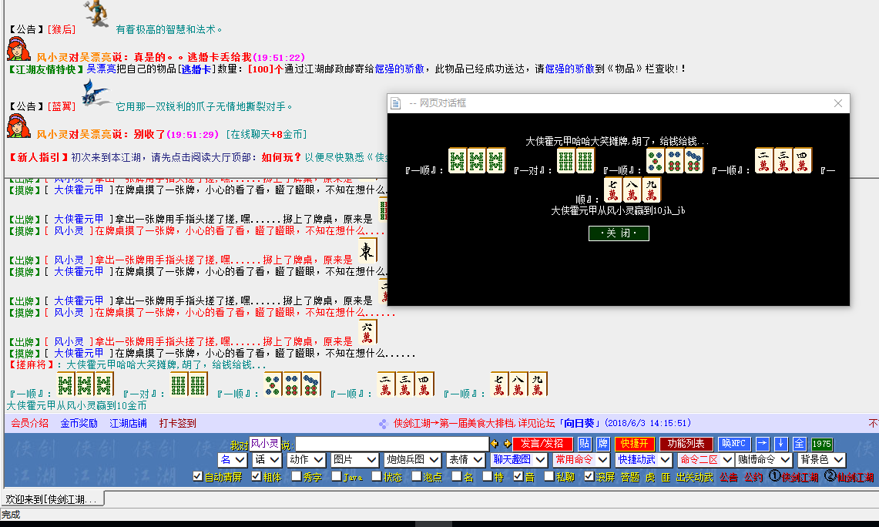This screenshot has height=527, width=879.
Task: Toggle the 粗体 checkbox
Action: point(257,476)
